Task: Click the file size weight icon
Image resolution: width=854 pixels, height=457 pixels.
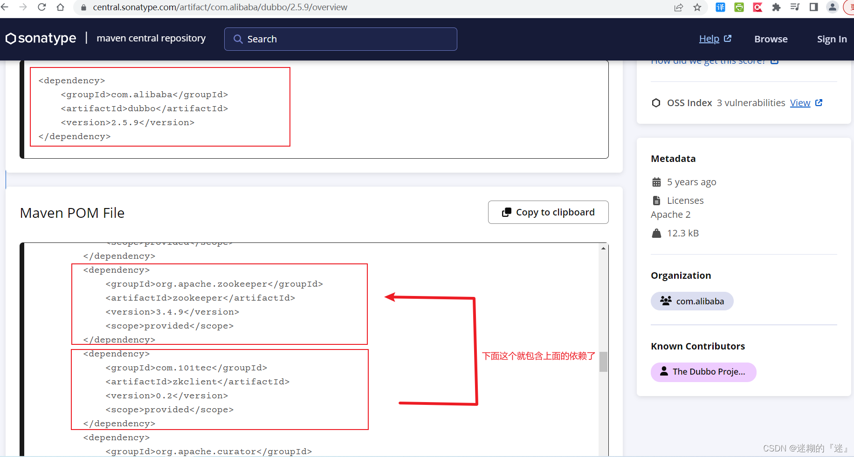Action: pos(656,233)
